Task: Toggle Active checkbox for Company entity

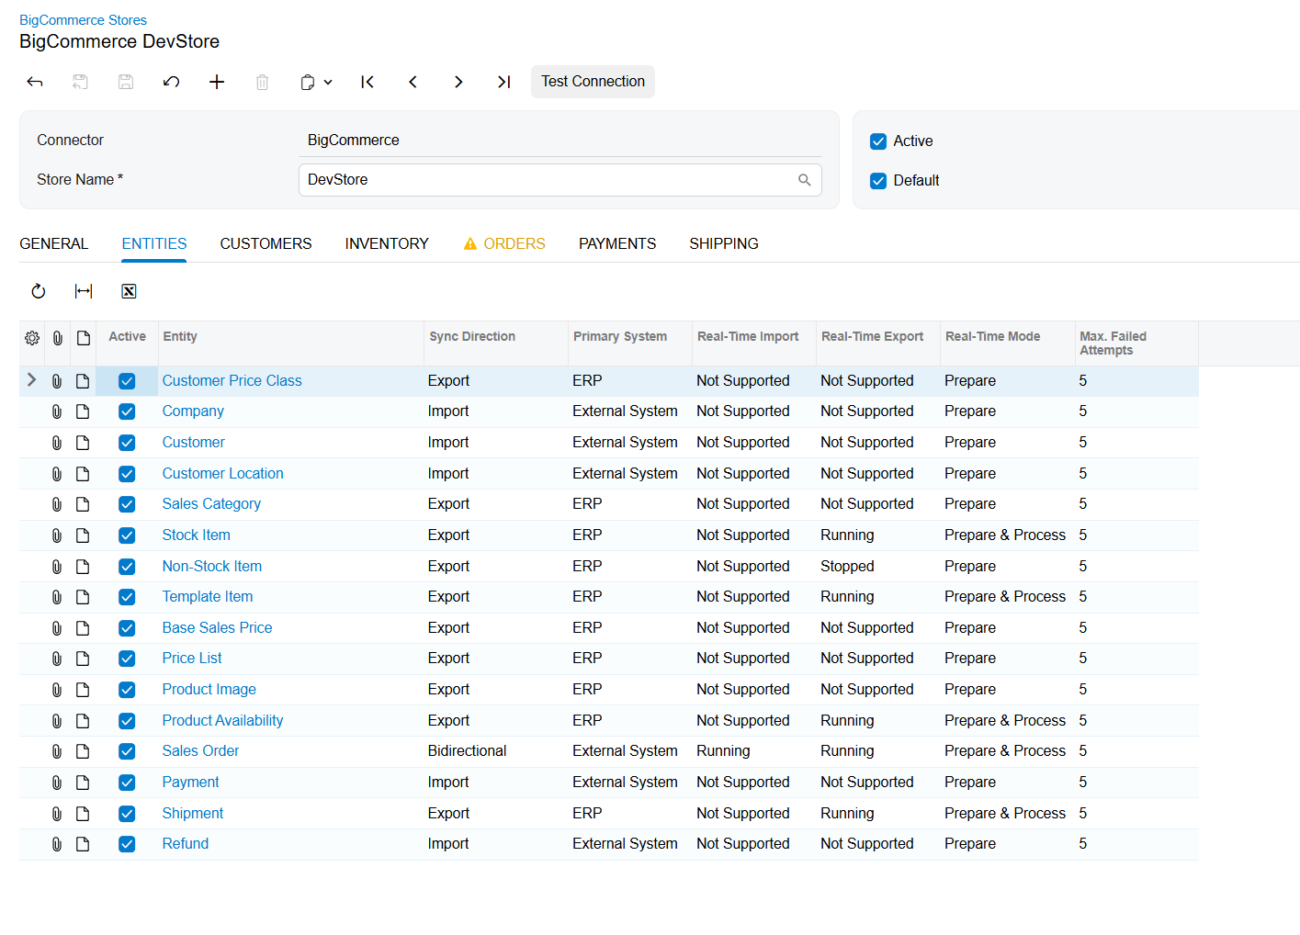Action: coord(127,411)
